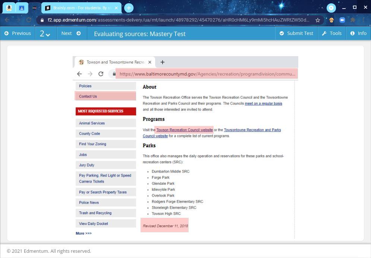371x258 pixels.
Task: Click the embedded tab's close X
Action: (x=150, y=62)
